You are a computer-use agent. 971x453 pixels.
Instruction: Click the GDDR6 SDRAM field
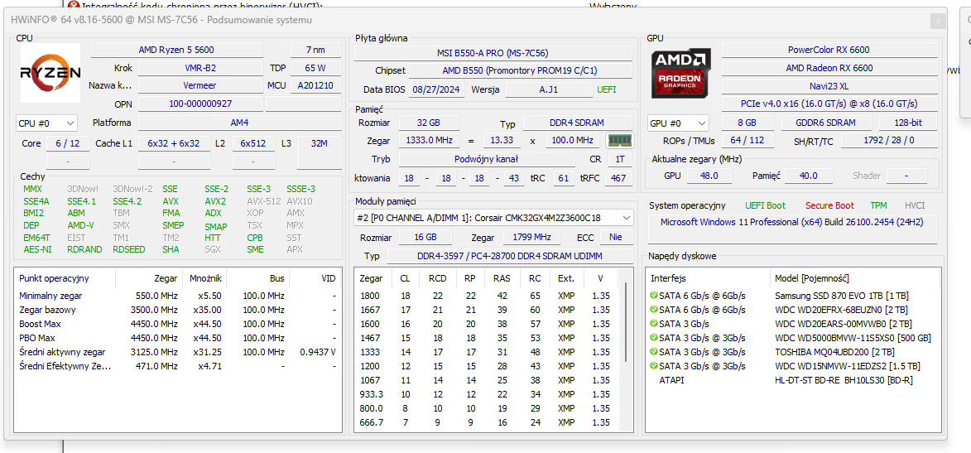(x=826, y=123)
